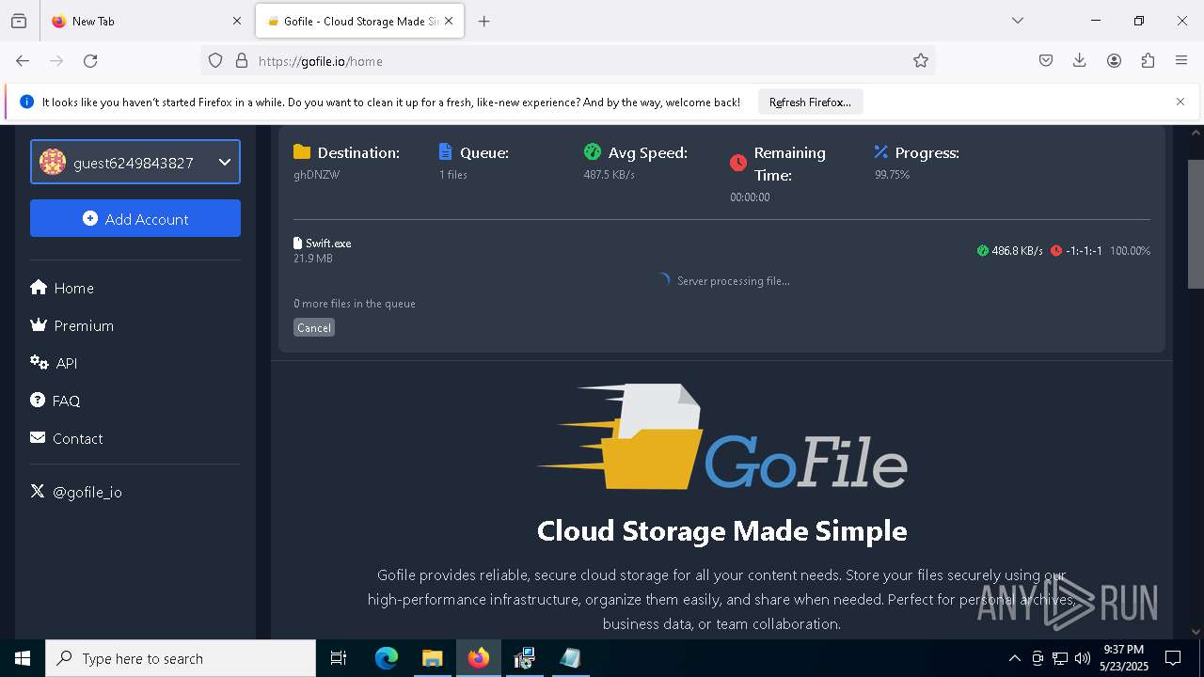This screenshot has height=677, width=1204.
Task: Select the Swift.exe file name
Action: [328, 244]
